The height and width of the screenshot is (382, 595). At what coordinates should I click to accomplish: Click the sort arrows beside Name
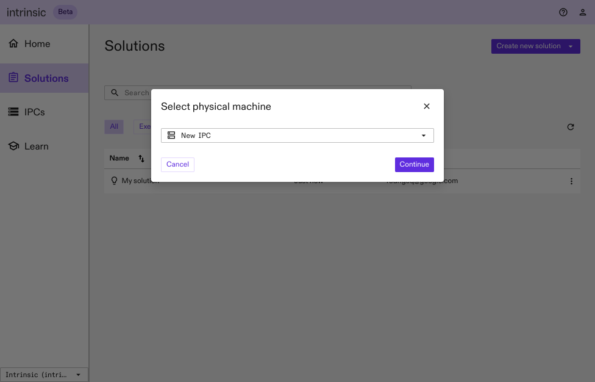click(141, 159)
